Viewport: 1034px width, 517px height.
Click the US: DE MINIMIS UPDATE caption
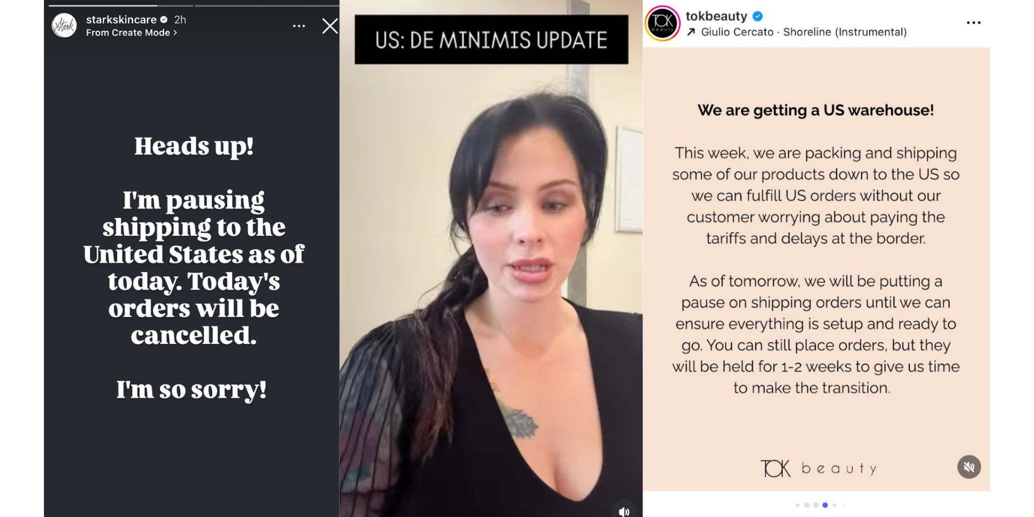click(491, 40)
